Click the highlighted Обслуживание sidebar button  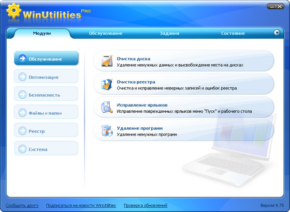point(46,58)
